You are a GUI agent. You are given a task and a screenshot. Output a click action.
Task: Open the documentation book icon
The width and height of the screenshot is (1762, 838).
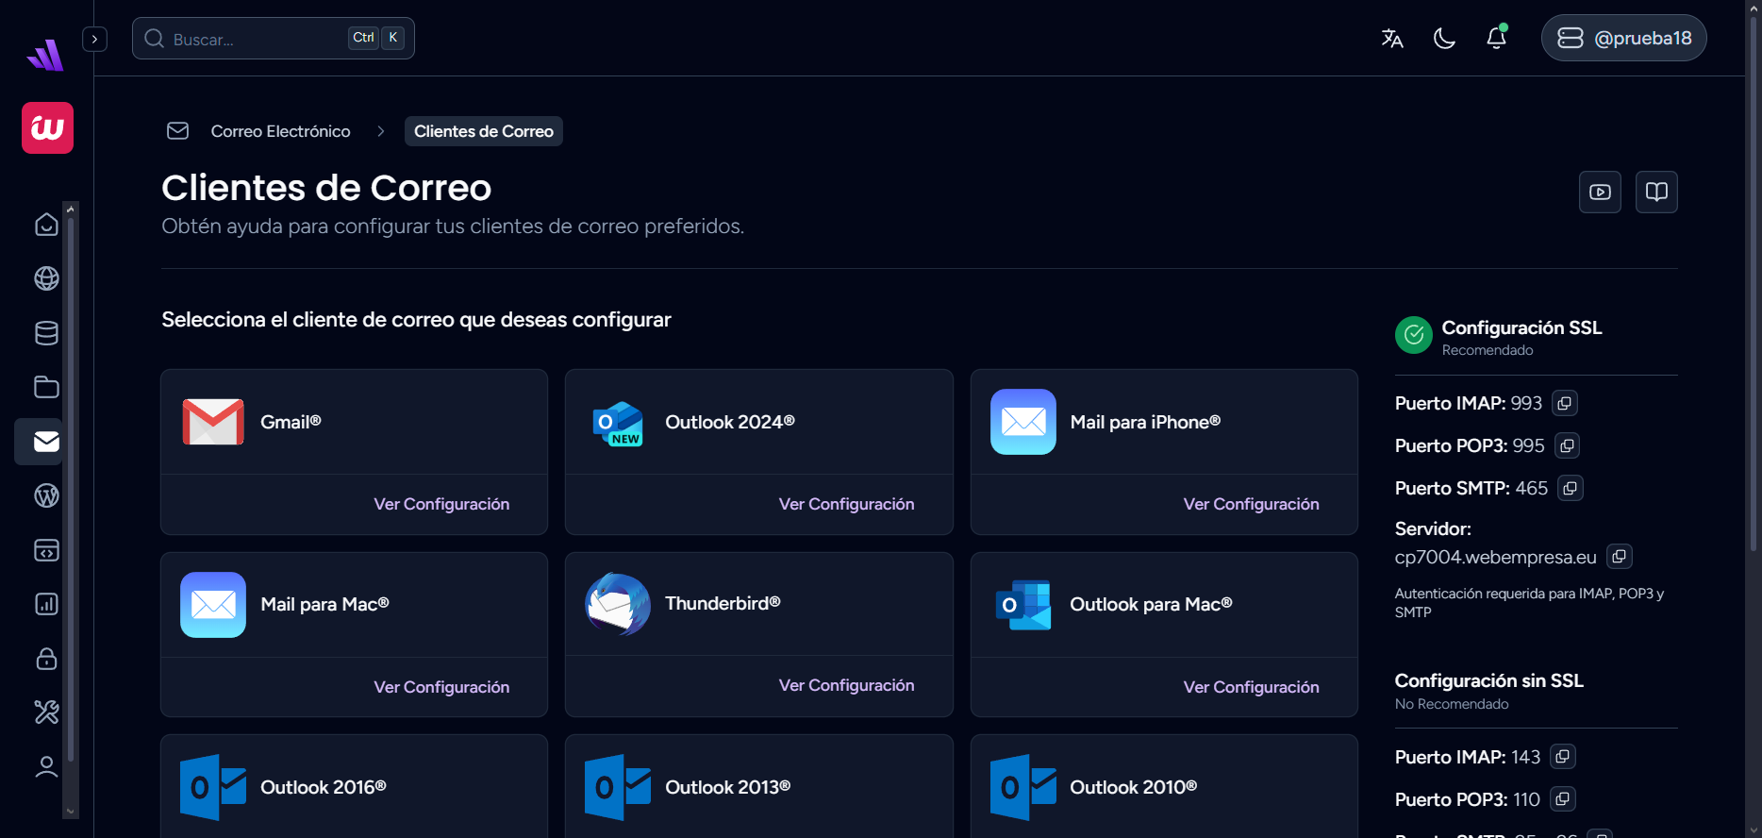[x=1656, y=193]
